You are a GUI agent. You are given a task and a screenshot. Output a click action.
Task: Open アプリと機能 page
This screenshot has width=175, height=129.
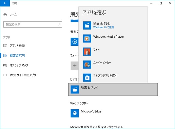[x=17, y=46]
